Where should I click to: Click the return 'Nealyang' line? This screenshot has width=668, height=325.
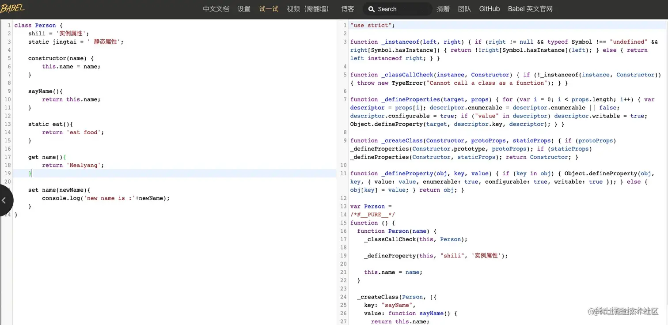73,165
